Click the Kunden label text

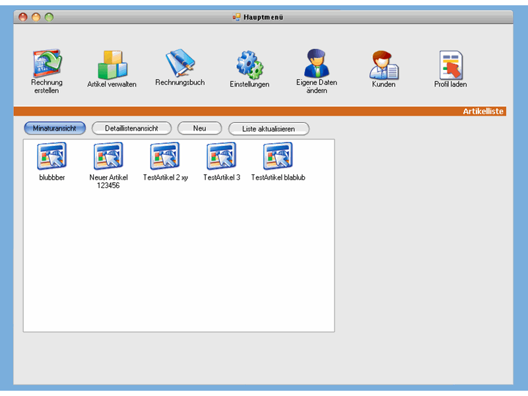pos(383,84)
